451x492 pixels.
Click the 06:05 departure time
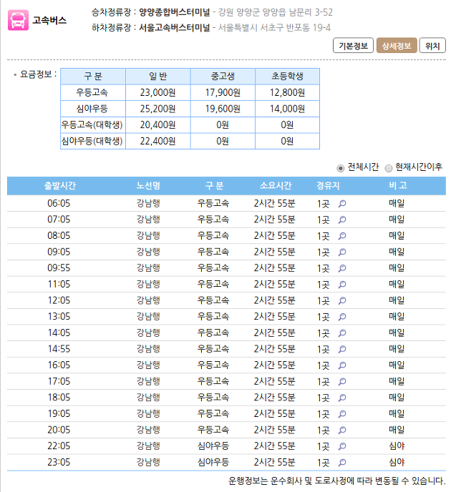click(59, 203)
